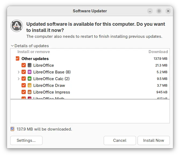Select the Other updates row label
Image resolution: width=180 pixels, height=156 pixels.
click(35, 59)
